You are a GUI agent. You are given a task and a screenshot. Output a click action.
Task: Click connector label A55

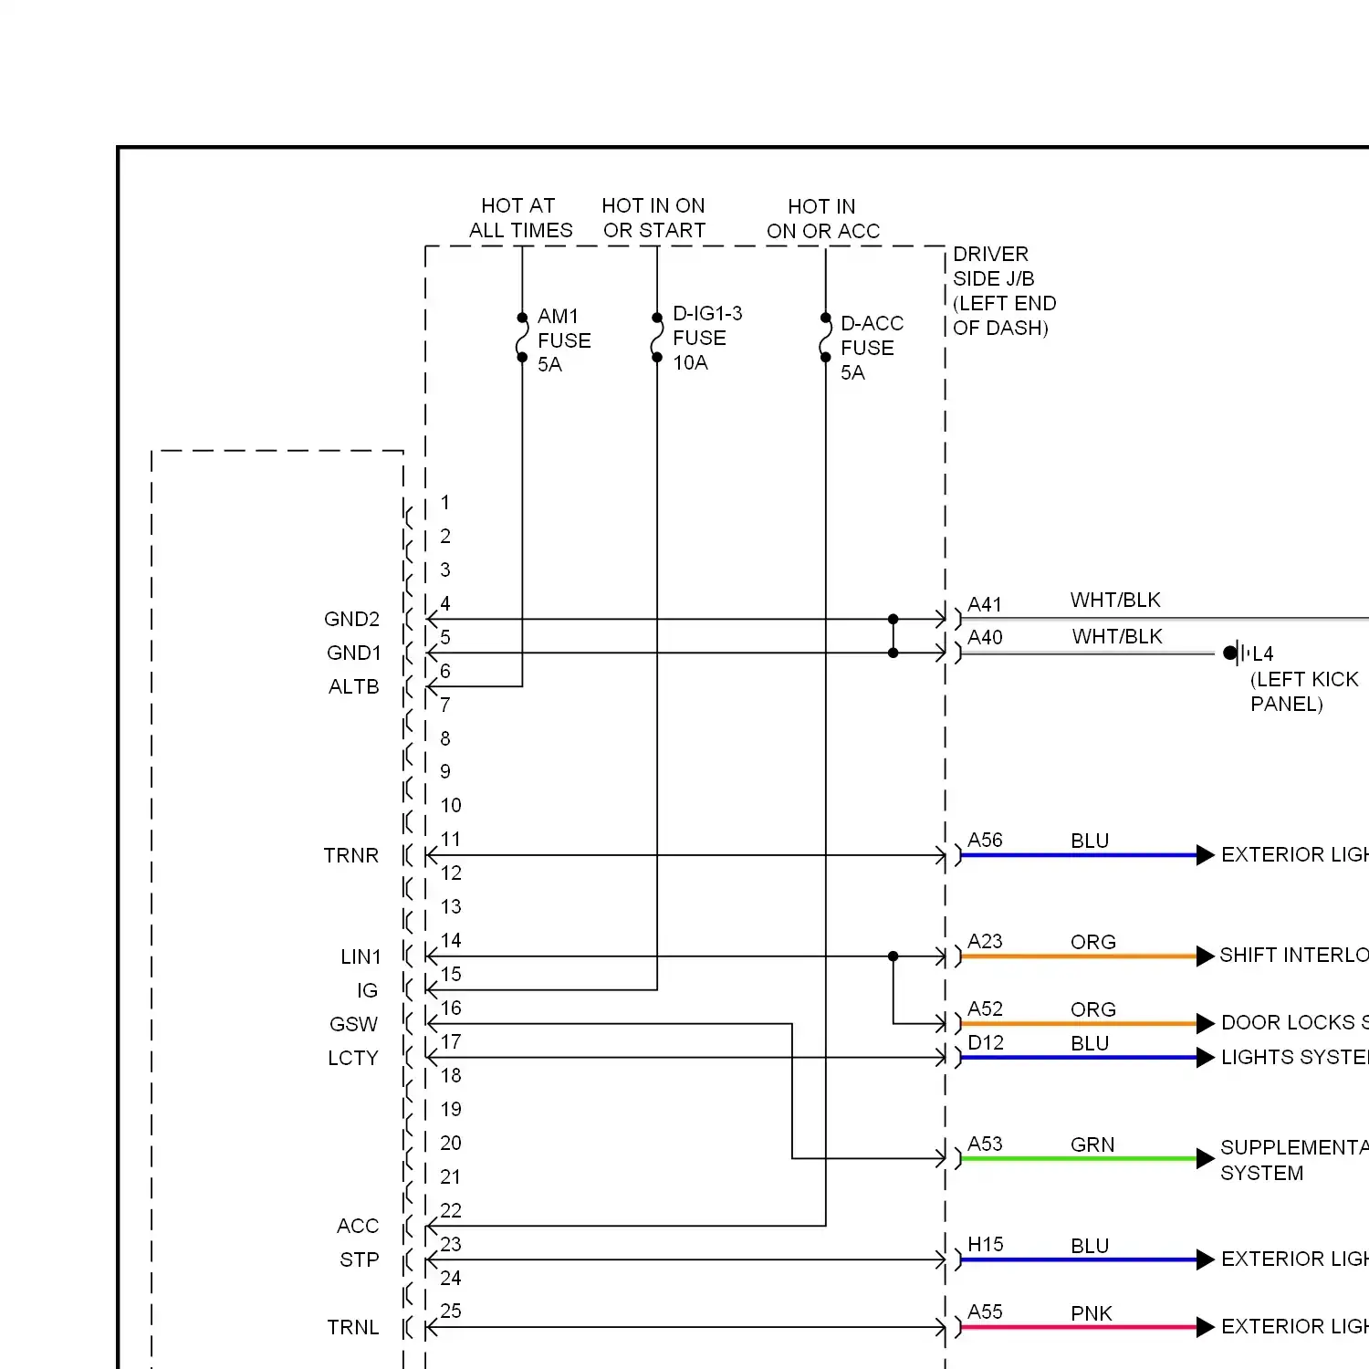click(985, 1312)
